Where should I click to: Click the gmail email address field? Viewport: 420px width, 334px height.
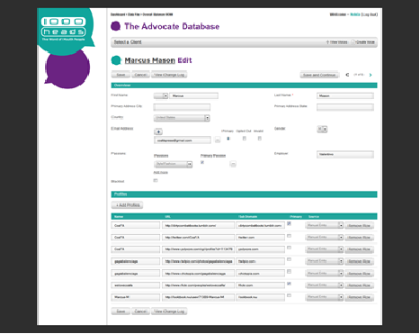(x=183, y=140)
